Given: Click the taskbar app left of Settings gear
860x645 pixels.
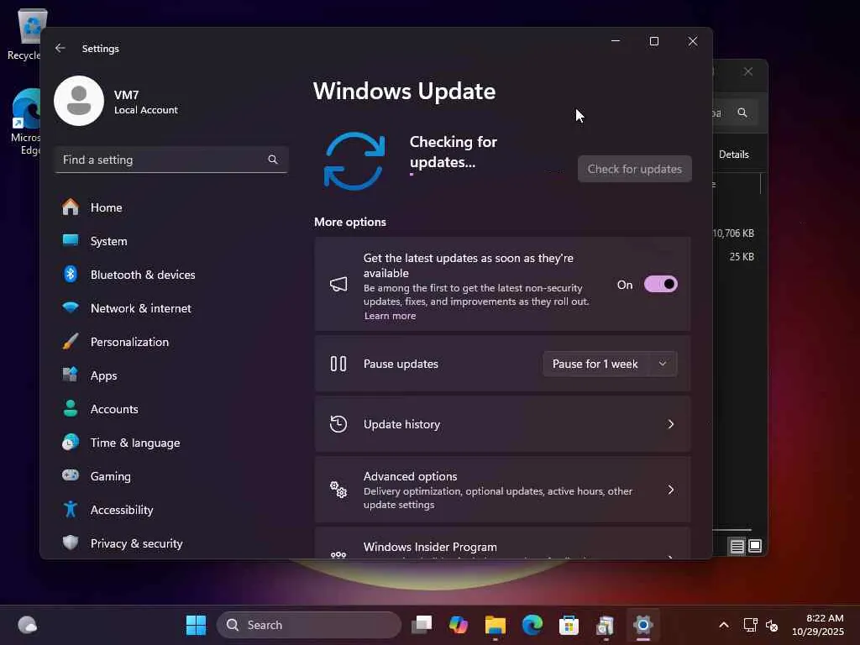Looking at the screenshot, I should click(x=606, y=625).
